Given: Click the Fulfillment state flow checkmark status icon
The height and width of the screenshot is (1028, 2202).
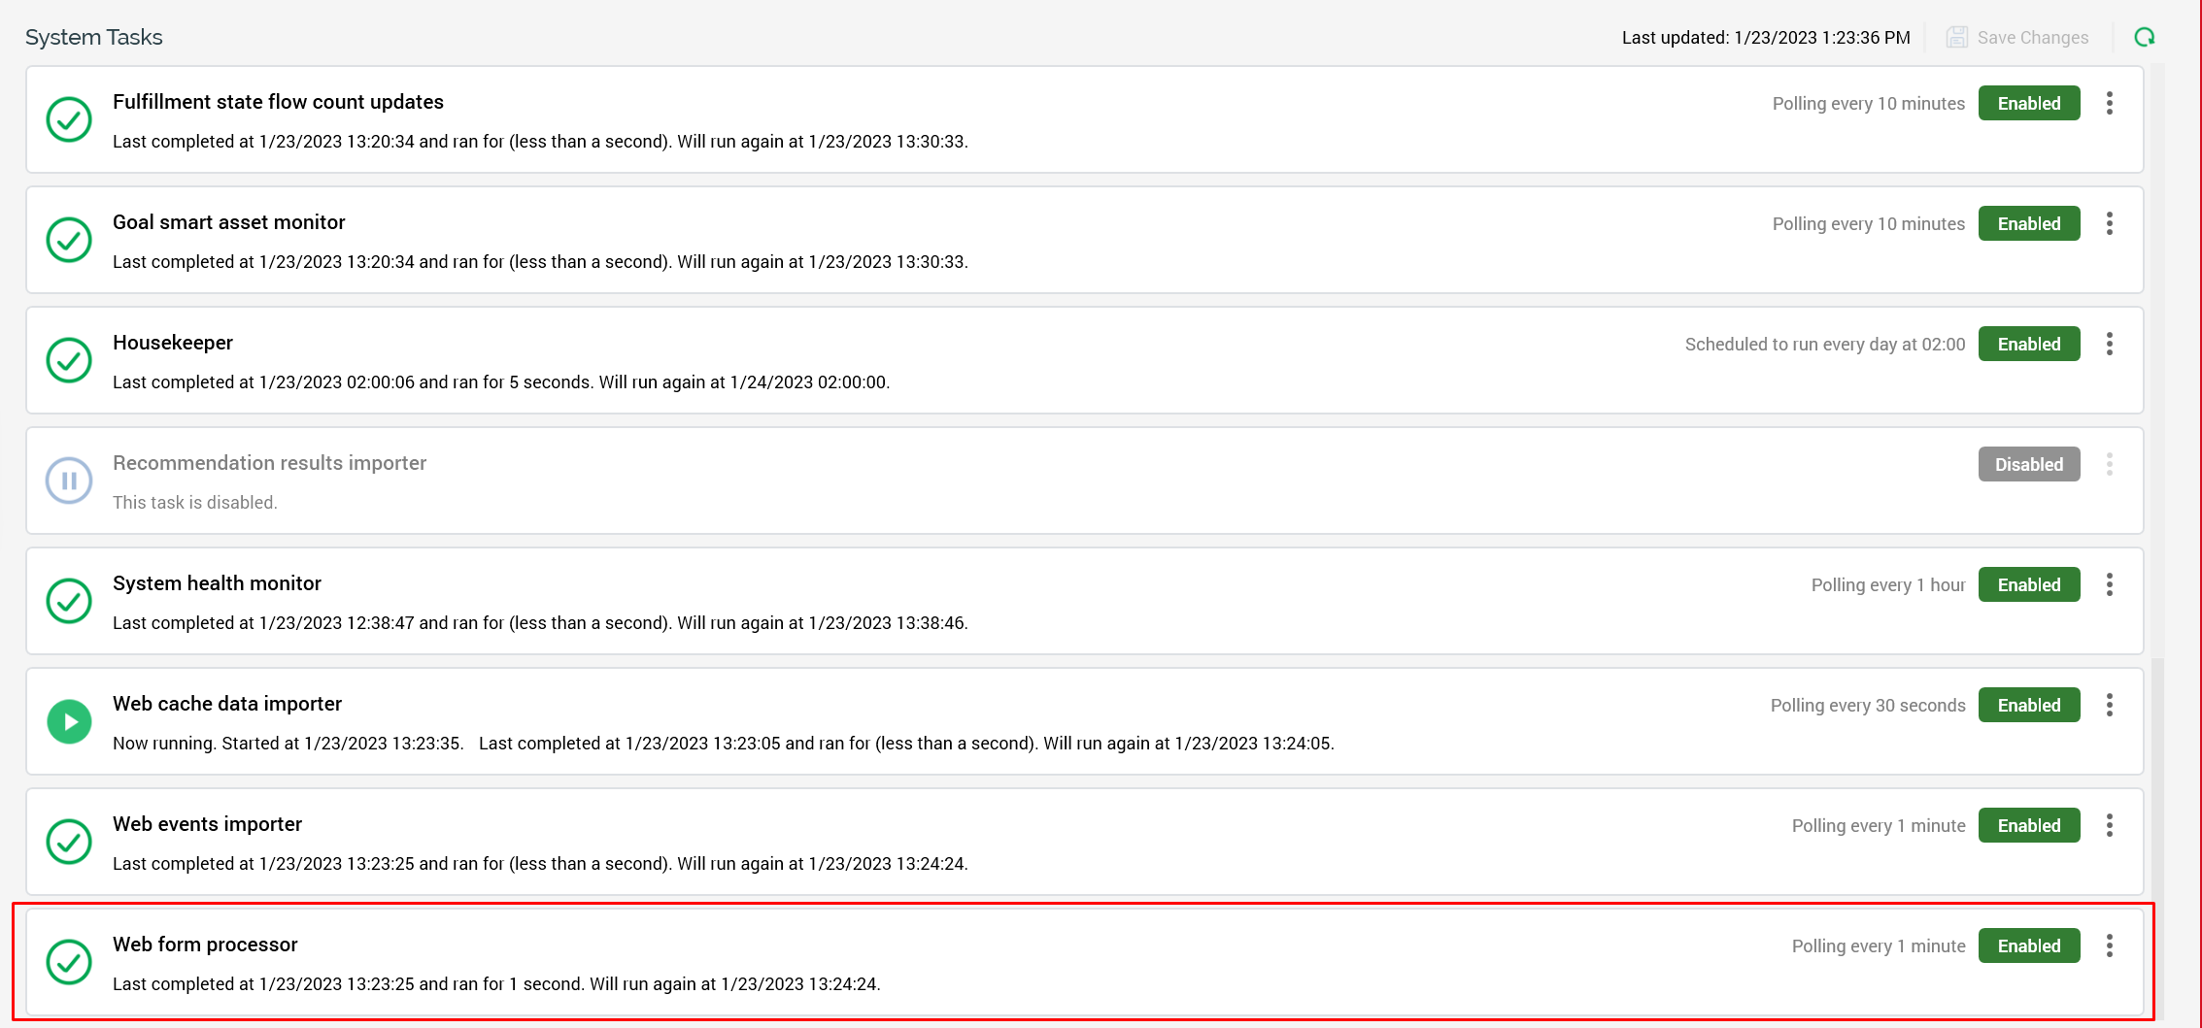Looking at the screenshot, I should coord(69,119).
